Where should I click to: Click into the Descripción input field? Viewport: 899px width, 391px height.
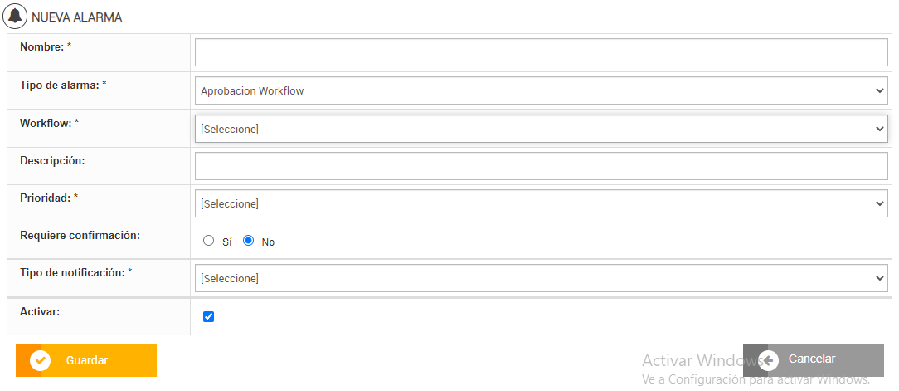[541, 166]
